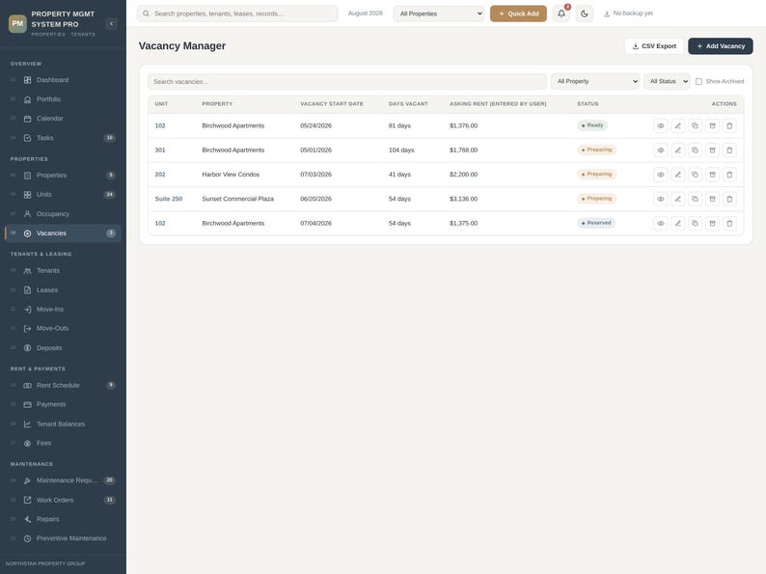Sort by Vacancy Start Date header
The height and width of the screenshot is (574, 766).
point(332,104)
